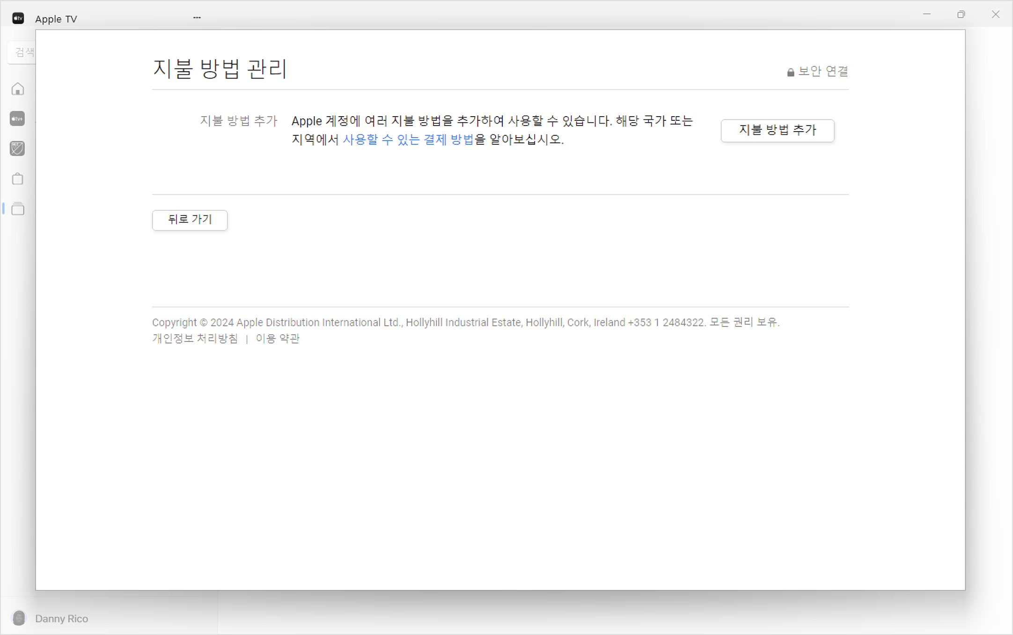This screenshot has height=635, width=1013.
Task: Click the Danny Rico profile avatar
Action: pyautogui.click(x=19, y=618)
